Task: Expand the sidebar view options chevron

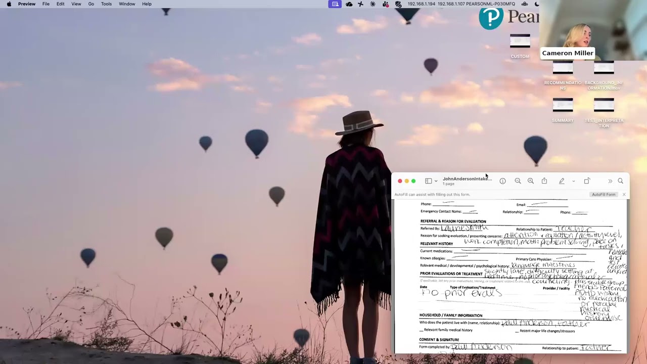Action: (x=436, y=181)
